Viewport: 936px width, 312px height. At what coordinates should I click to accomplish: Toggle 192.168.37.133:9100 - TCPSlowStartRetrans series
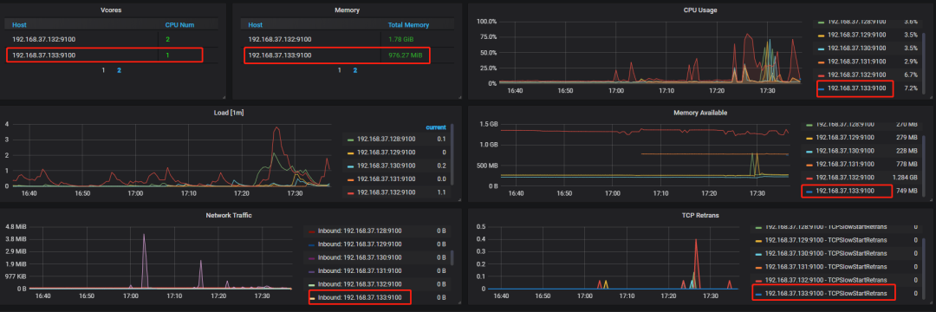826,293
